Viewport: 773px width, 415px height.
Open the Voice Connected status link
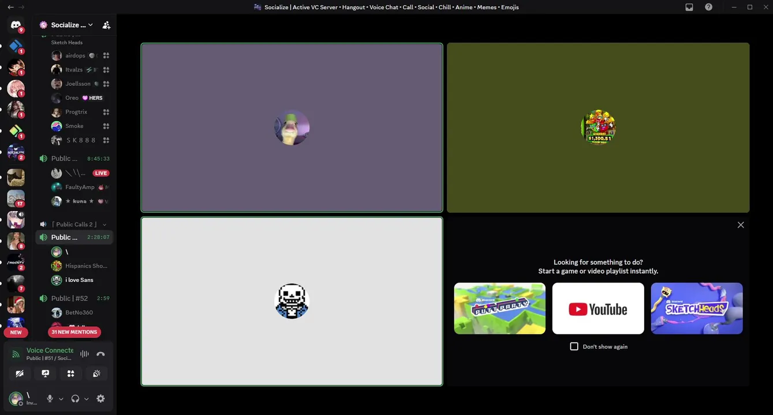[x=50, y=350]
